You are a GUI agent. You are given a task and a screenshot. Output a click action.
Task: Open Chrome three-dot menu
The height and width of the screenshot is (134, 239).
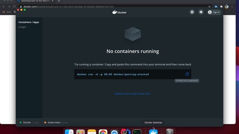232,7
